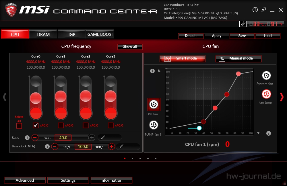Click the Ratio 40,0 value field
The height and width of the screenshot is (186, 287).
click(x=63, y=138)
